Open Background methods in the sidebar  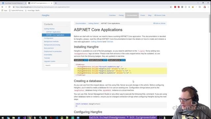point(51,42)
